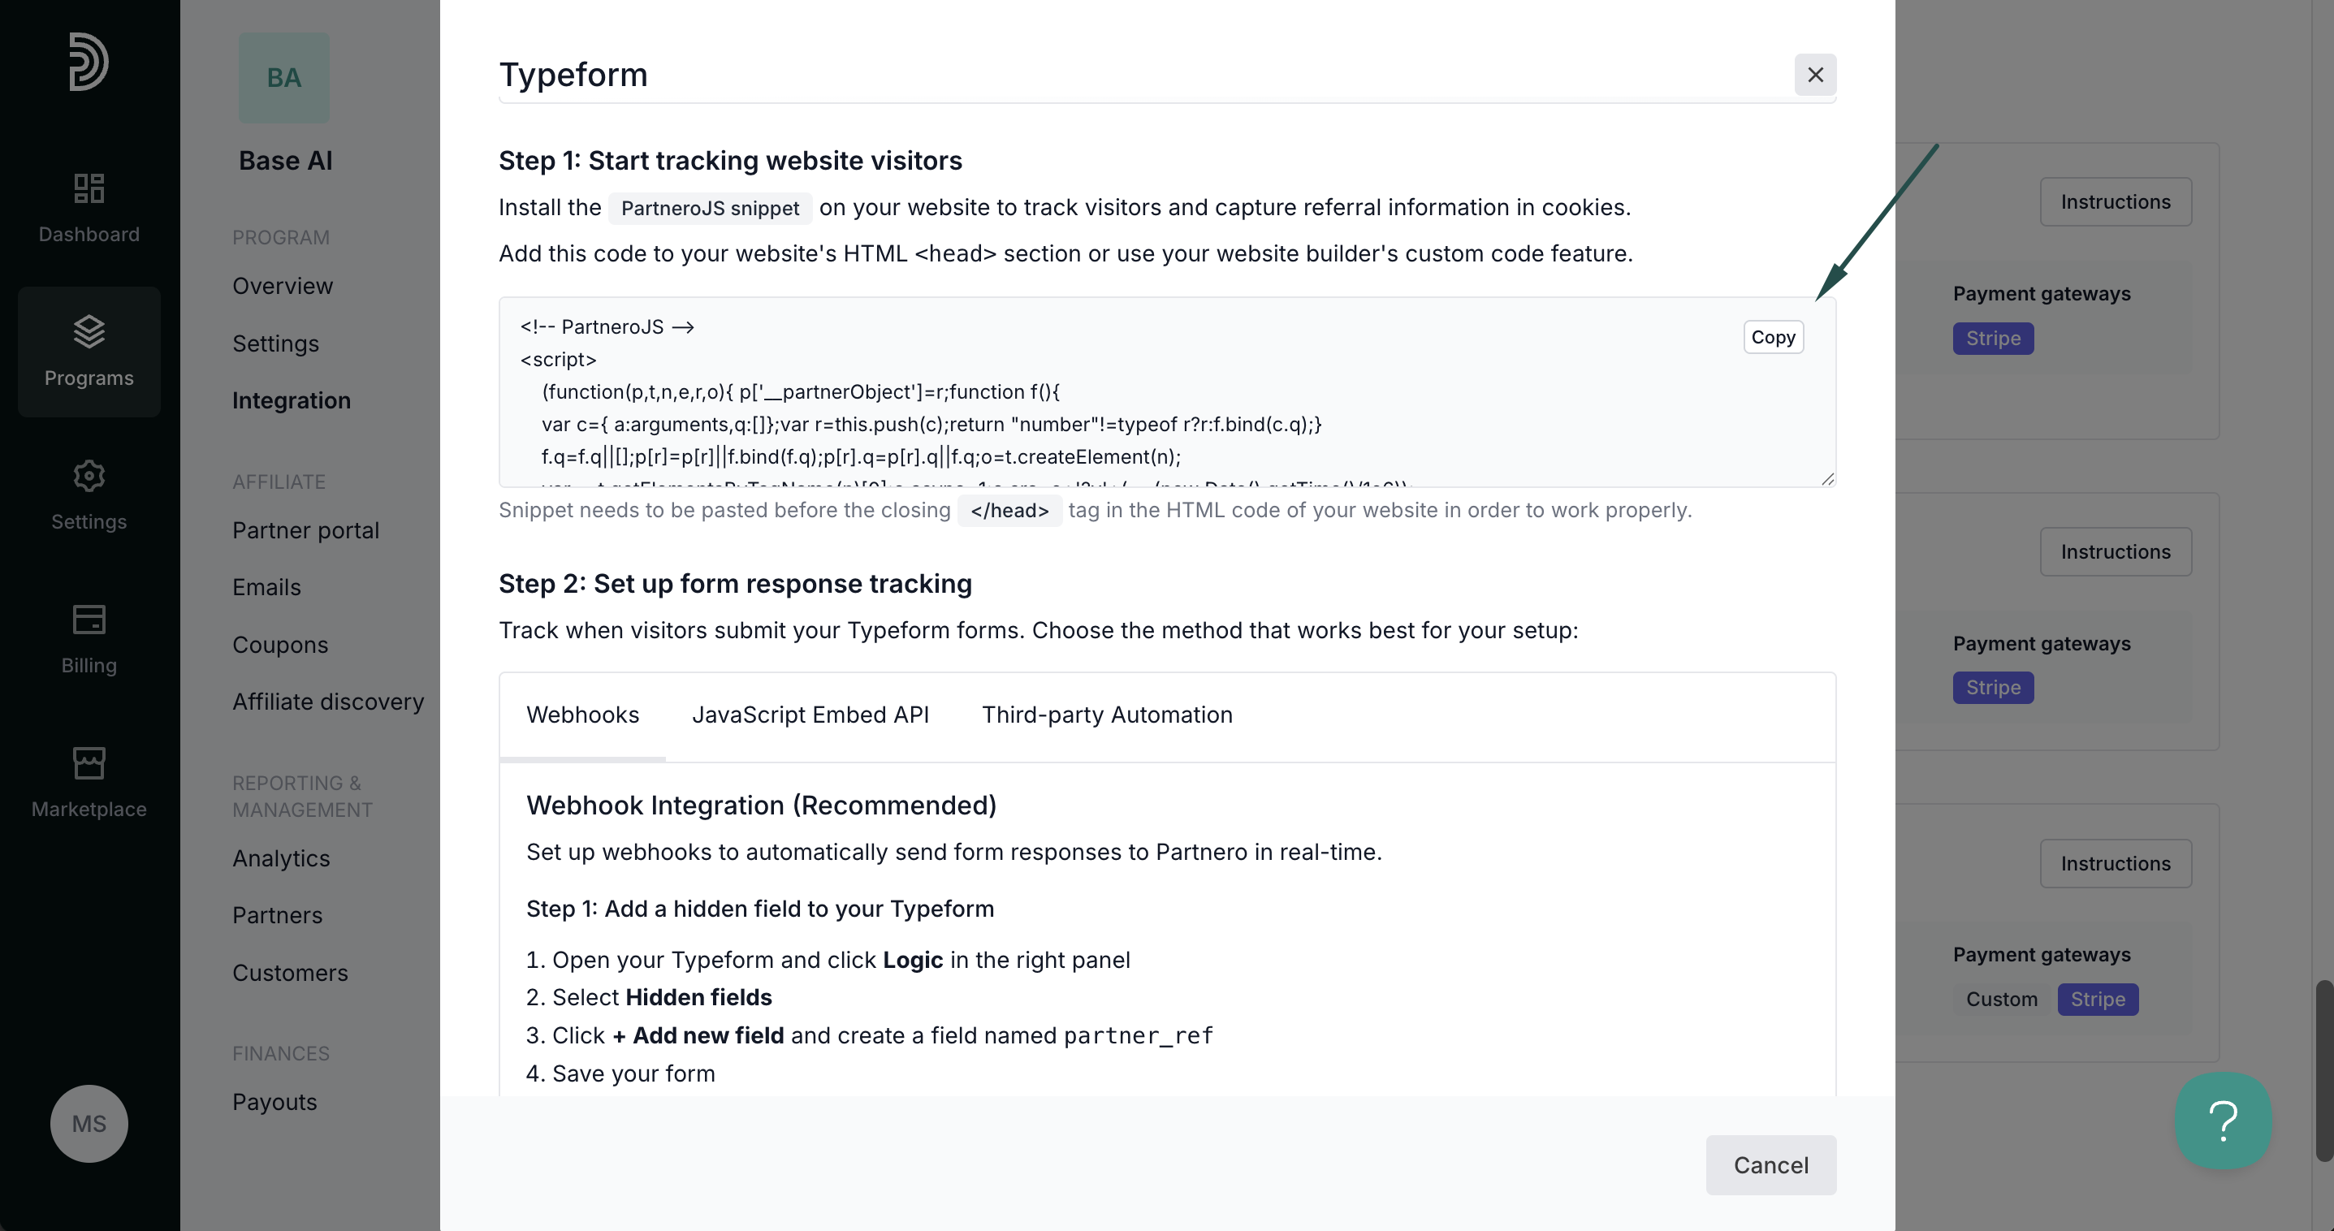The width and height of the screenshot is (2334, 1231).
Task: Click the Partnero logo icon
Action: pyautogui.click(x=89, y=62)
